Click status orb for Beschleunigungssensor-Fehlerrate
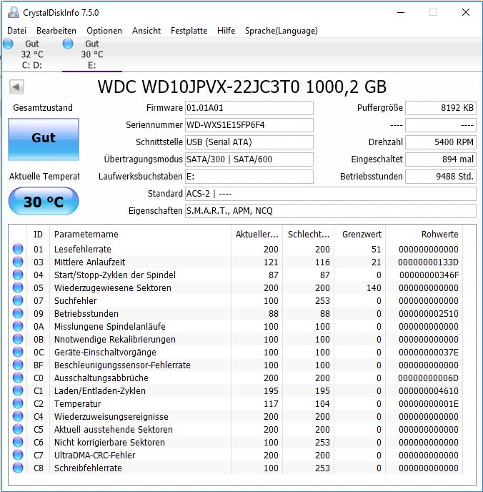Screen dimensions: 483x492 click(18, 365)
